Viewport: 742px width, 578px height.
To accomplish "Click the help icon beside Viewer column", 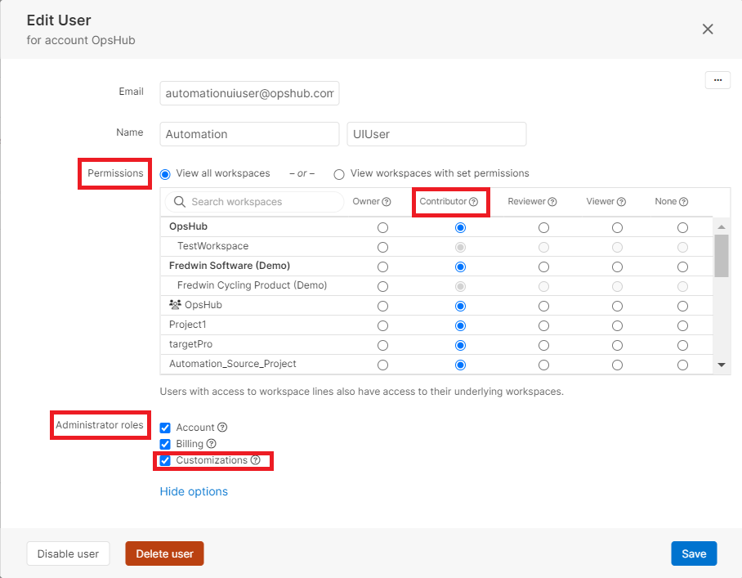I will click(x=622, y=202).
